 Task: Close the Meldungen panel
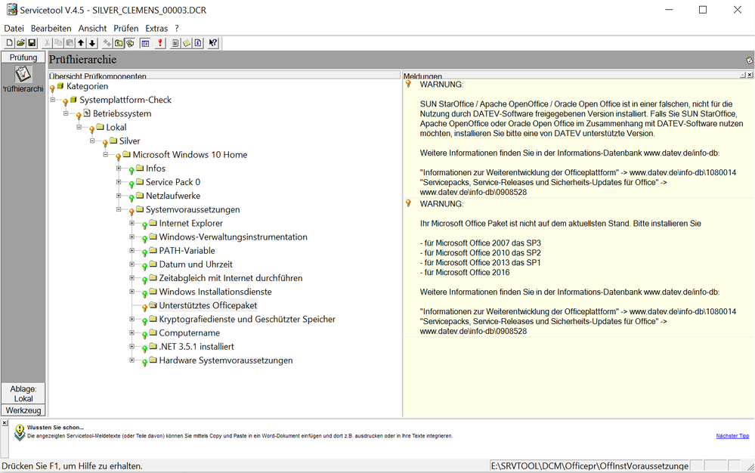click(x=750, y=76)
